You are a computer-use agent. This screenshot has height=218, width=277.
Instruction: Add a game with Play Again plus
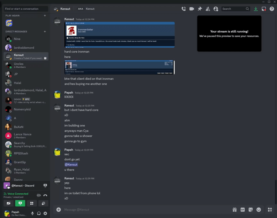(45, 15)
